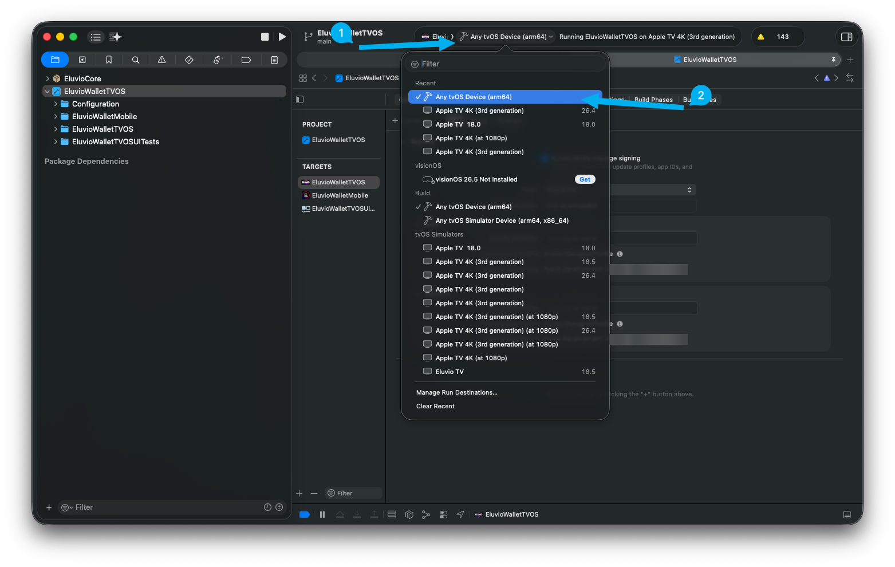This screenshot has width=895, height=567.
Task: Open the Source Control navigator
Action: tap(82, 60)
